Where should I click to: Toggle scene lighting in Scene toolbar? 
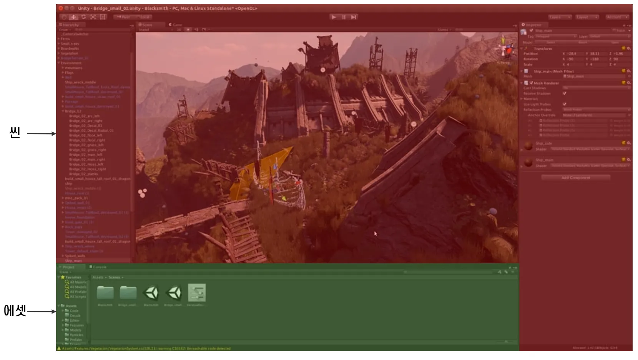[188, 30]
